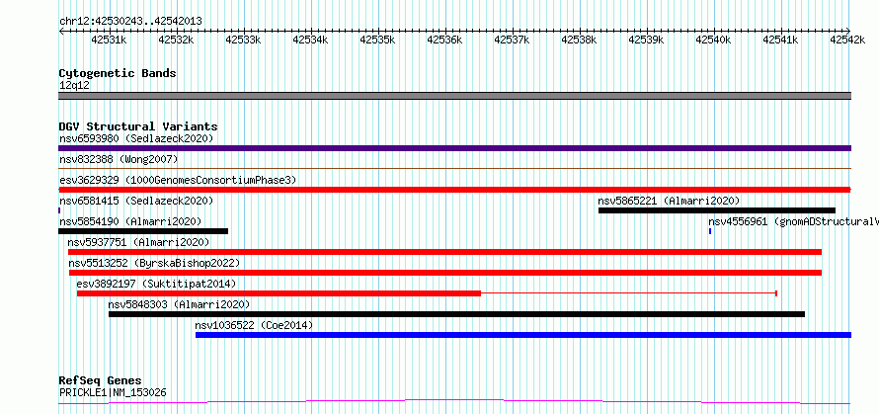
Task: Click the purple nsv6593980 variant bar
Action: 454,148
